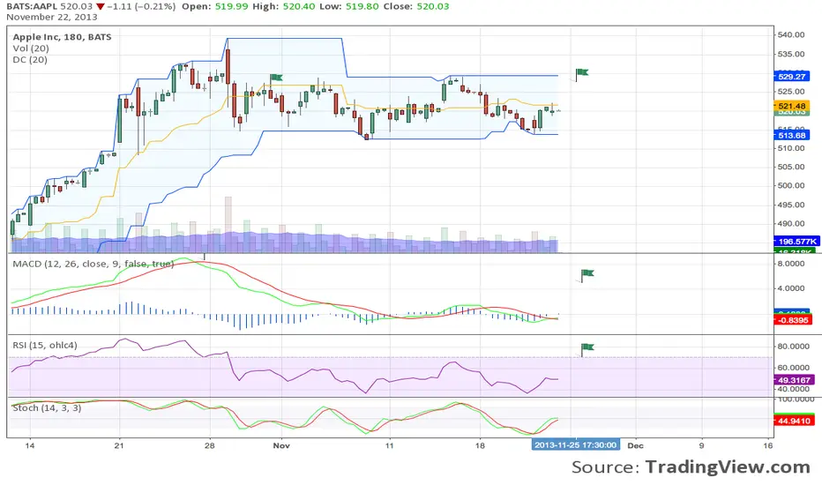Click the green flag marker in the RSI pane
The width and height of the screenshot is (822, 485).
coord(587,348)
